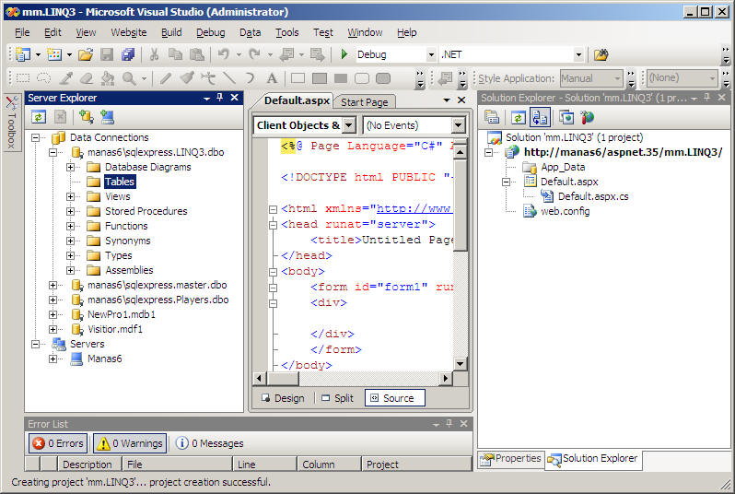This screenshot has height=494, width=735.
Task: Sort Error List by Description column
Action: coord(87,464)
